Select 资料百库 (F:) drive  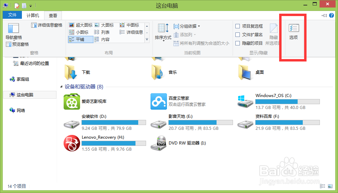click(279, 122)
